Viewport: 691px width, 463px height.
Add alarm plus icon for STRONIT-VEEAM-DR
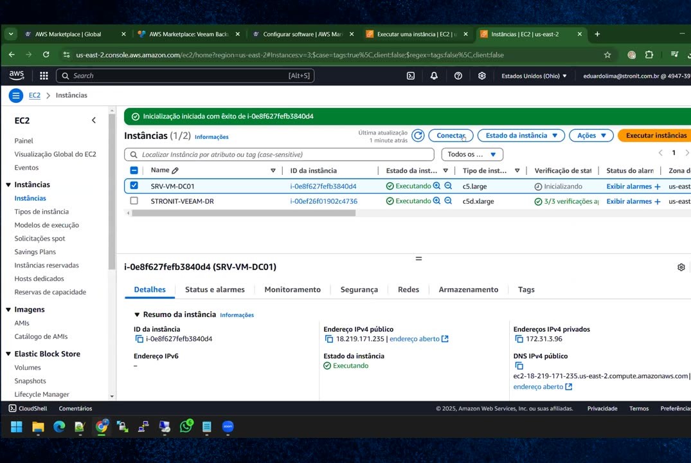(x=658, y=201)
